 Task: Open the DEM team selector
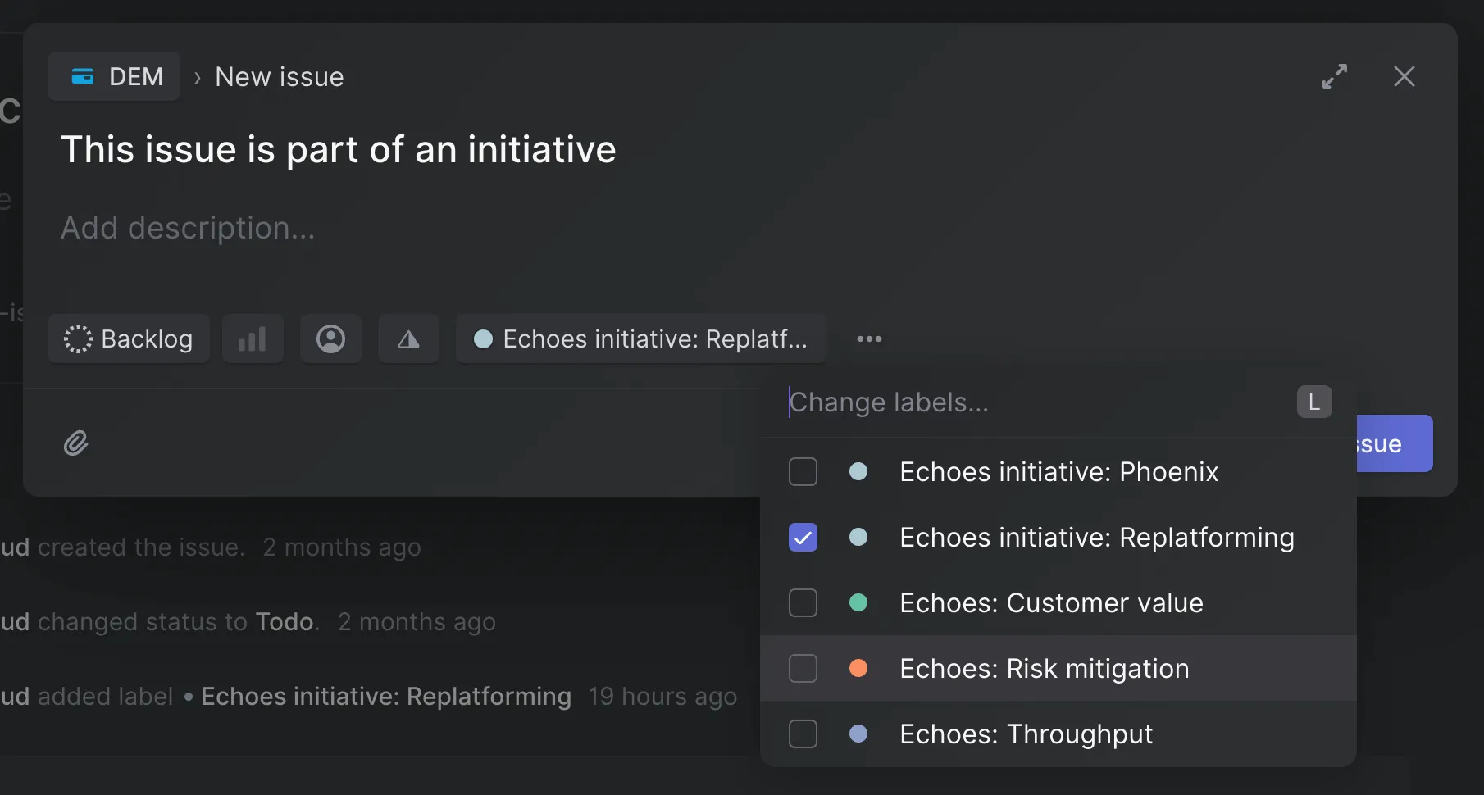pyautogui.click(x=114, y=76)
